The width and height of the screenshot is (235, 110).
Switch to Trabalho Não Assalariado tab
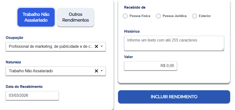36,17
